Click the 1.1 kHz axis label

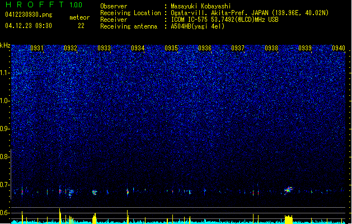point(5,73)
